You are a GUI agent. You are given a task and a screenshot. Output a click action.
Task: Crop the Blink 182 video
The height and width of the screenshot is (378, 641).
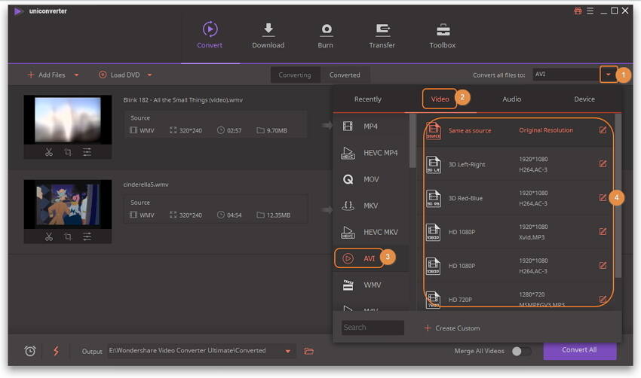point(68,152)
